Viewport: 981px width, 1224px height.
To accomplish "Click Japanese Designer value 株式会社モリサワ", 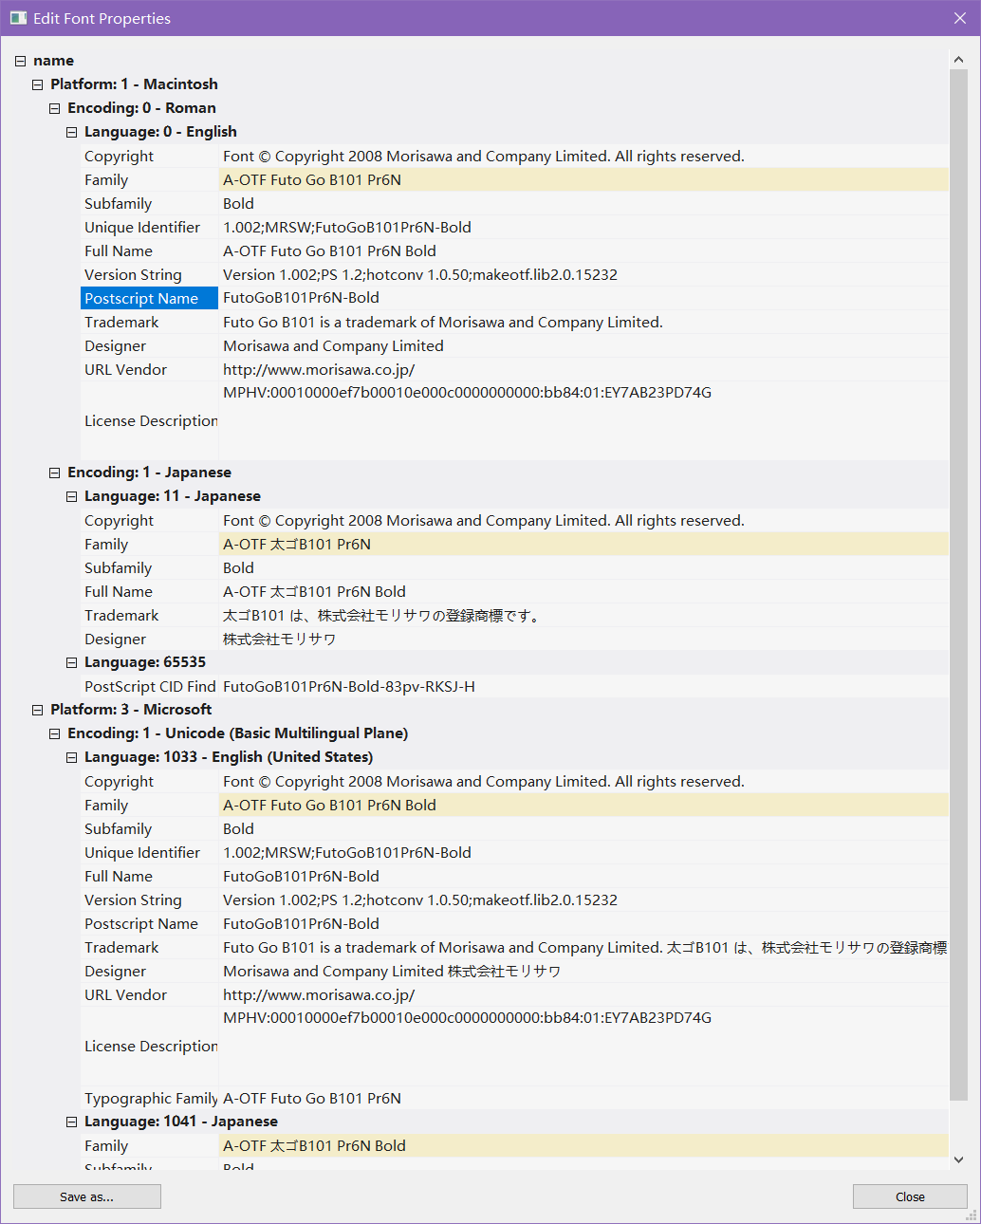I will click(583, 639).
